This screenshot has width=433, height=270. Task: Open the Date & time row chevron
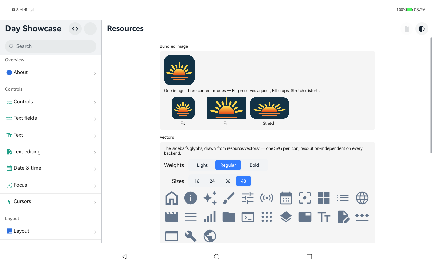(x=95, y=169)
